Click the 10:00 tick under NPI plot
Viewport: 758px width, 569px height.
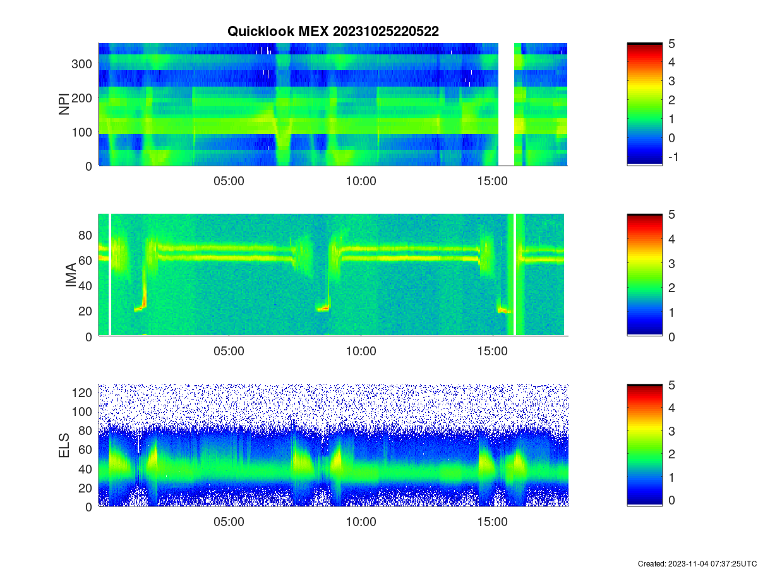[361, 181]
